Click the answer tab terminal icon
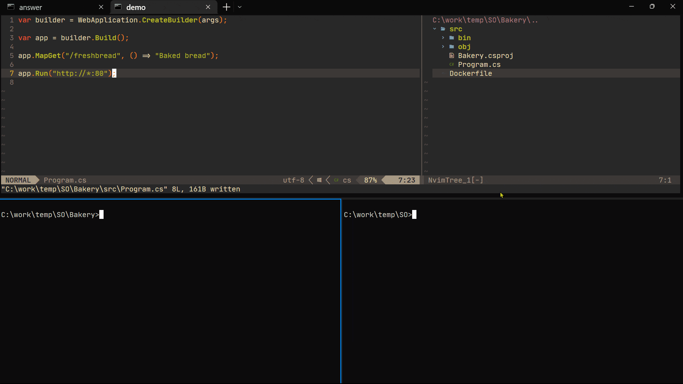This screenshot has height=384, width=683. [11, 7]
